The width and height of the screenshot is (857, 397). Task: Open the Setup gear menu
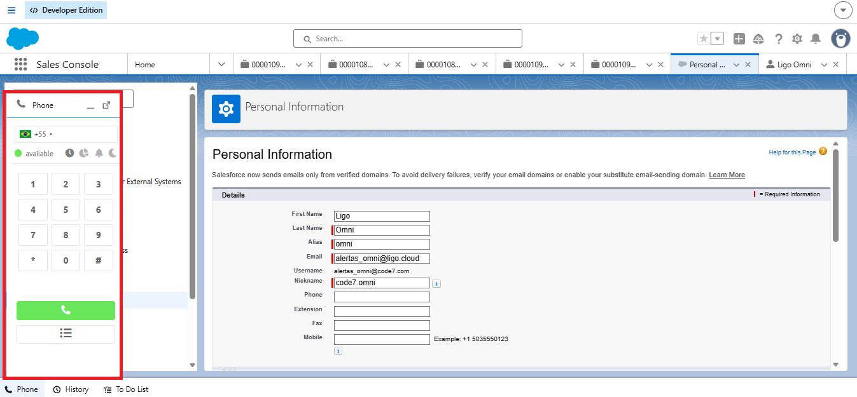(x=797, y=39)
